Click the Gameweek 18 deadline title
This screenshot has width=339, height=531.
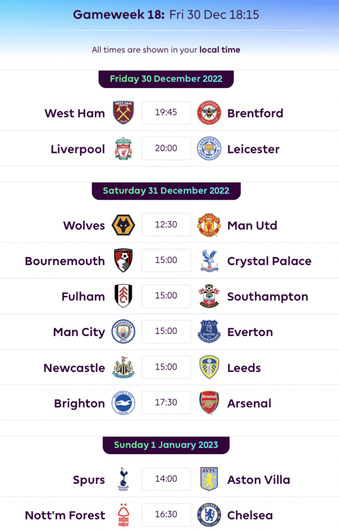(166, 15)
